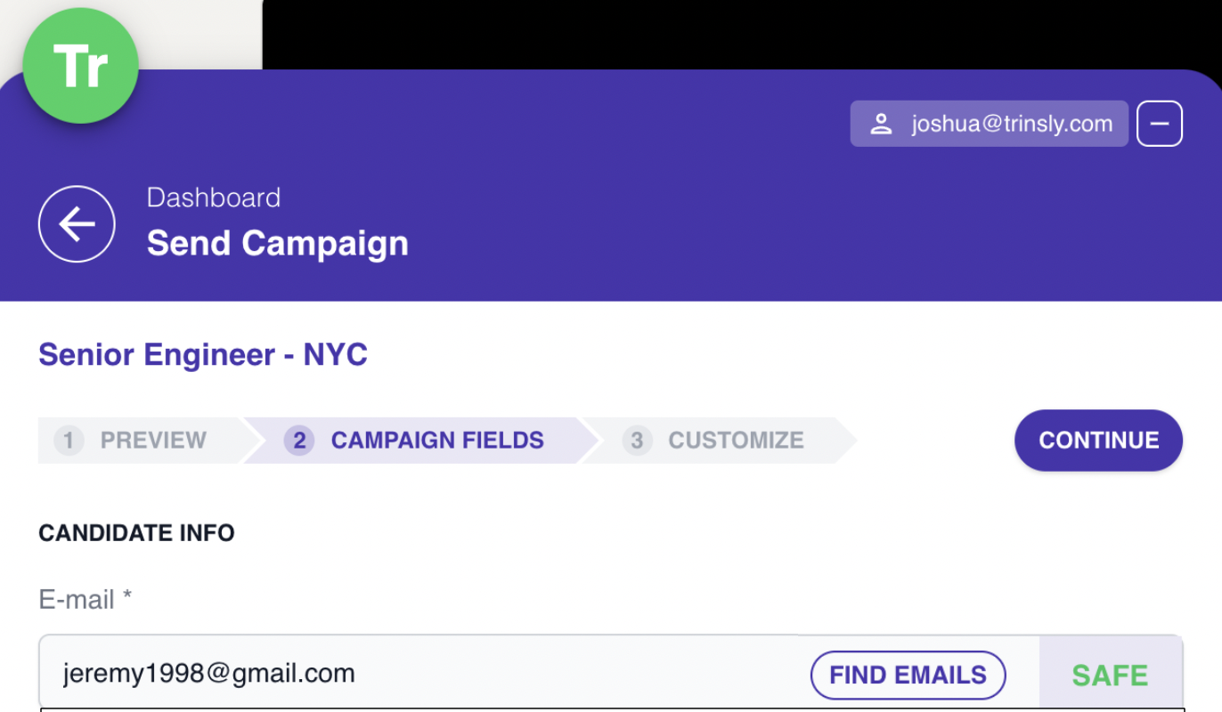Click the green Tr logo badge
The image size is (1222, 712).
click(80, 66)
